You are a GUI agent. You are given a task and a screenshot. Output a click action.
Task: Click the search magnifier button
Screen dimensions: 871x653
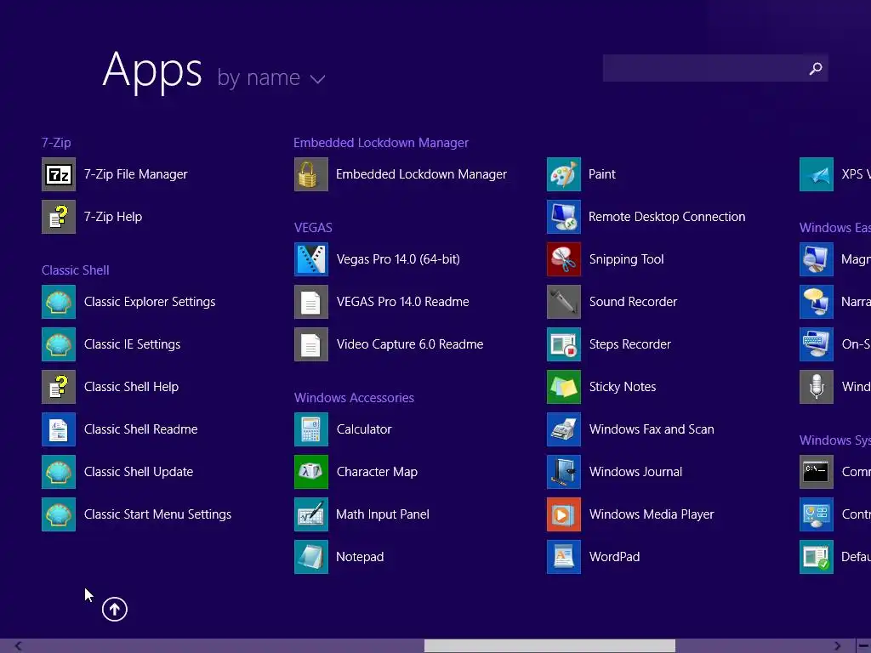(x=816, y=68)
